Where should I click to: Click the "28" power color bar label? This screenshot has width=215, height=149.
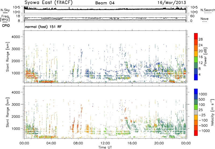click(200, 39)
